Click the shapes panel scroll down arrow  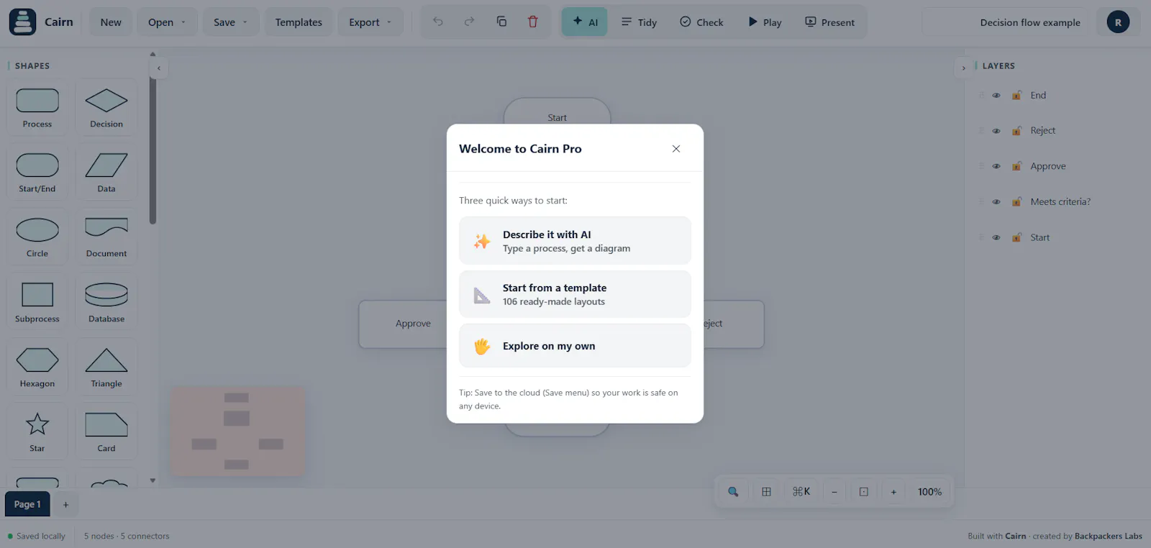click(153, 480)
